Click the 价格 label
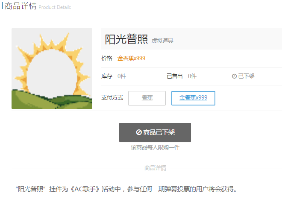The width and height of the screenshot is (282, 205). pos(107,58)
